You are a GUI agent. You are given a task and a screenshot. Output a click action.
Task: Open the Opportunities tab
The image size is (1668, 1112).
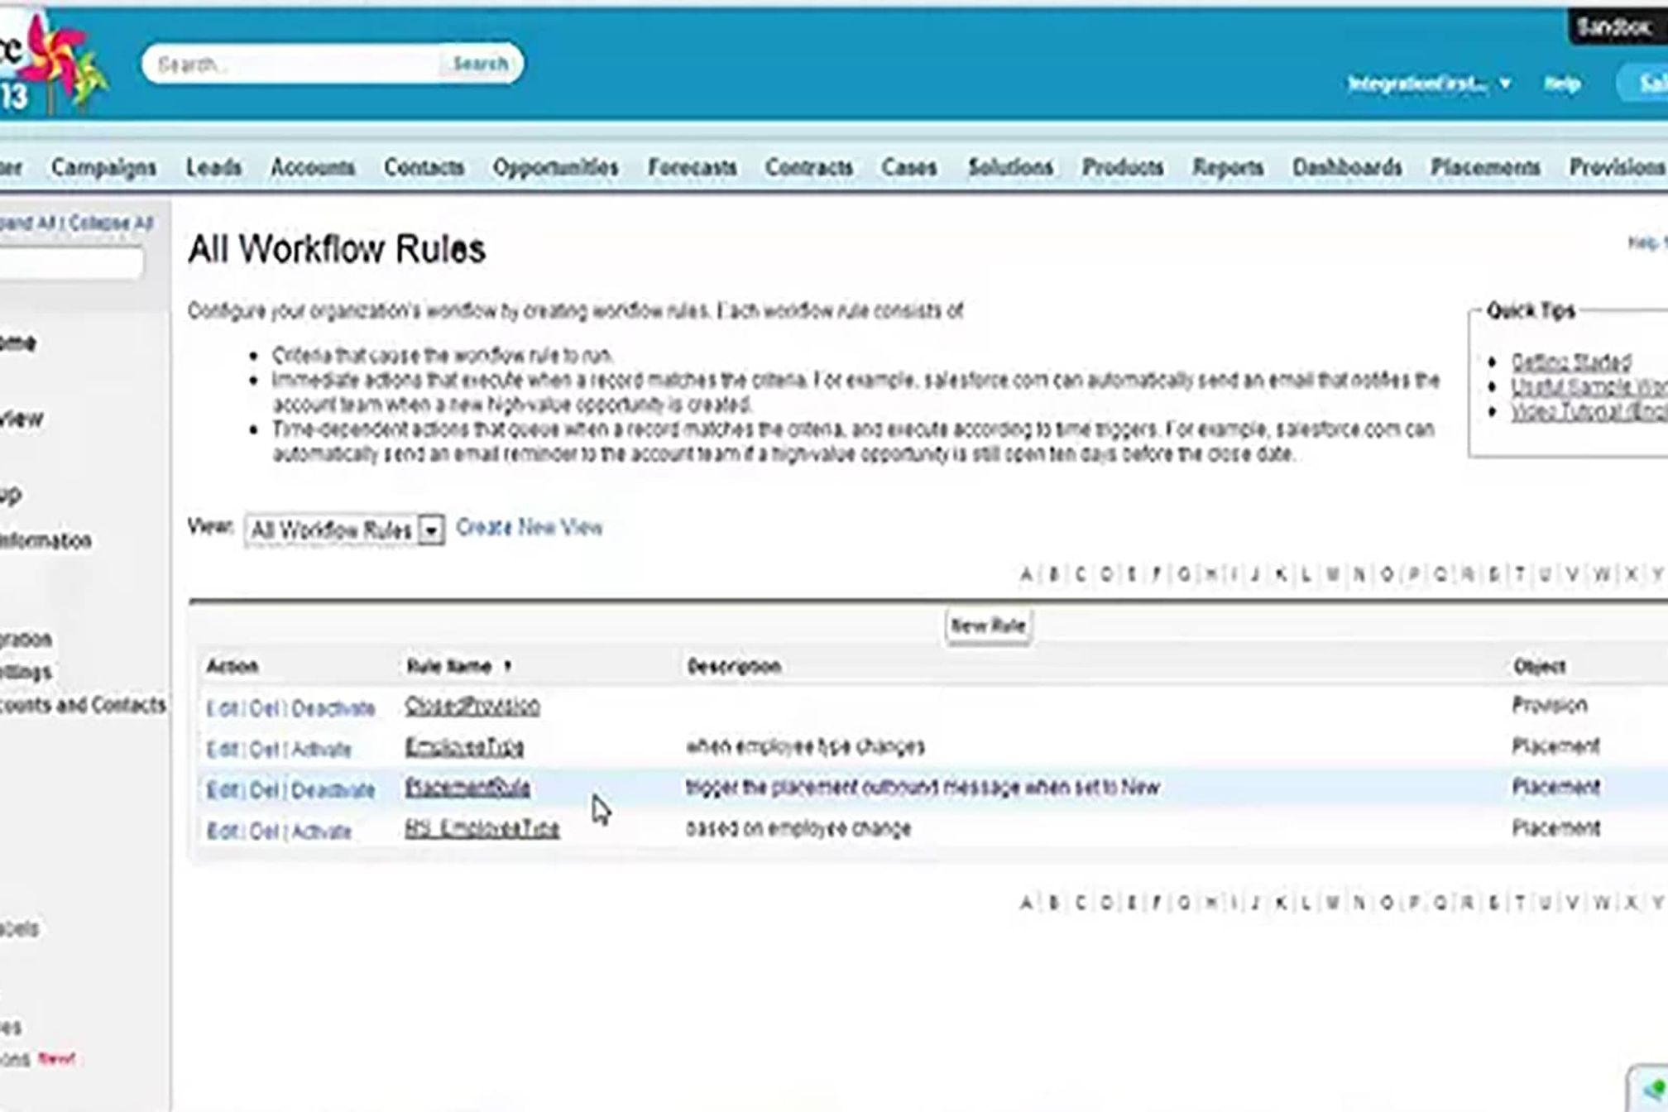[555, 167]
